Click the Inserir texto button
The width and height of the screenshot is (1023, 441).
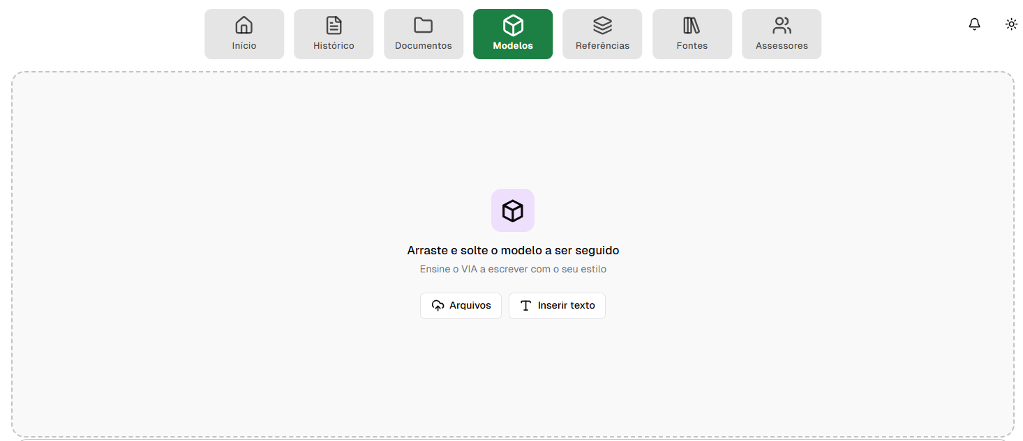(557, 306)
